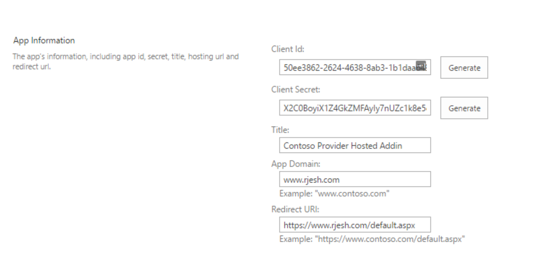Image resolution: width=558 pixels, height=272 pixels.
Task: Focus the Client Id text box
Action: point(355,67)
